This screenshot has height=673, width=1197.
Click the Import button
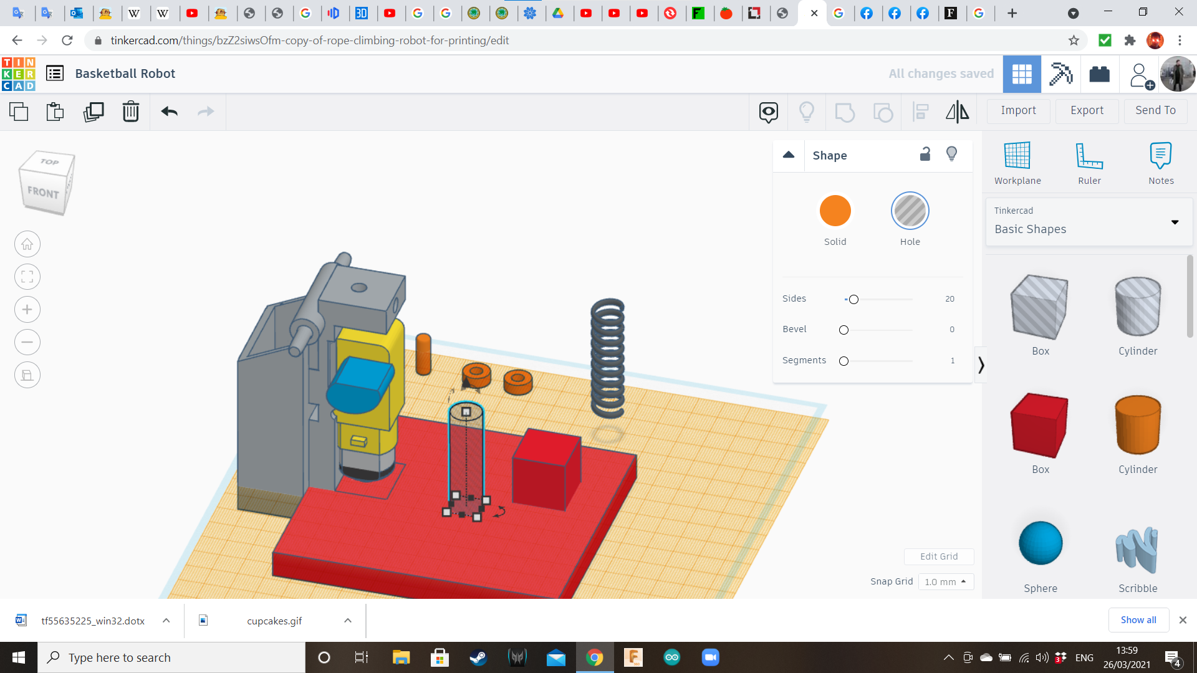(x=1018, y=110)
